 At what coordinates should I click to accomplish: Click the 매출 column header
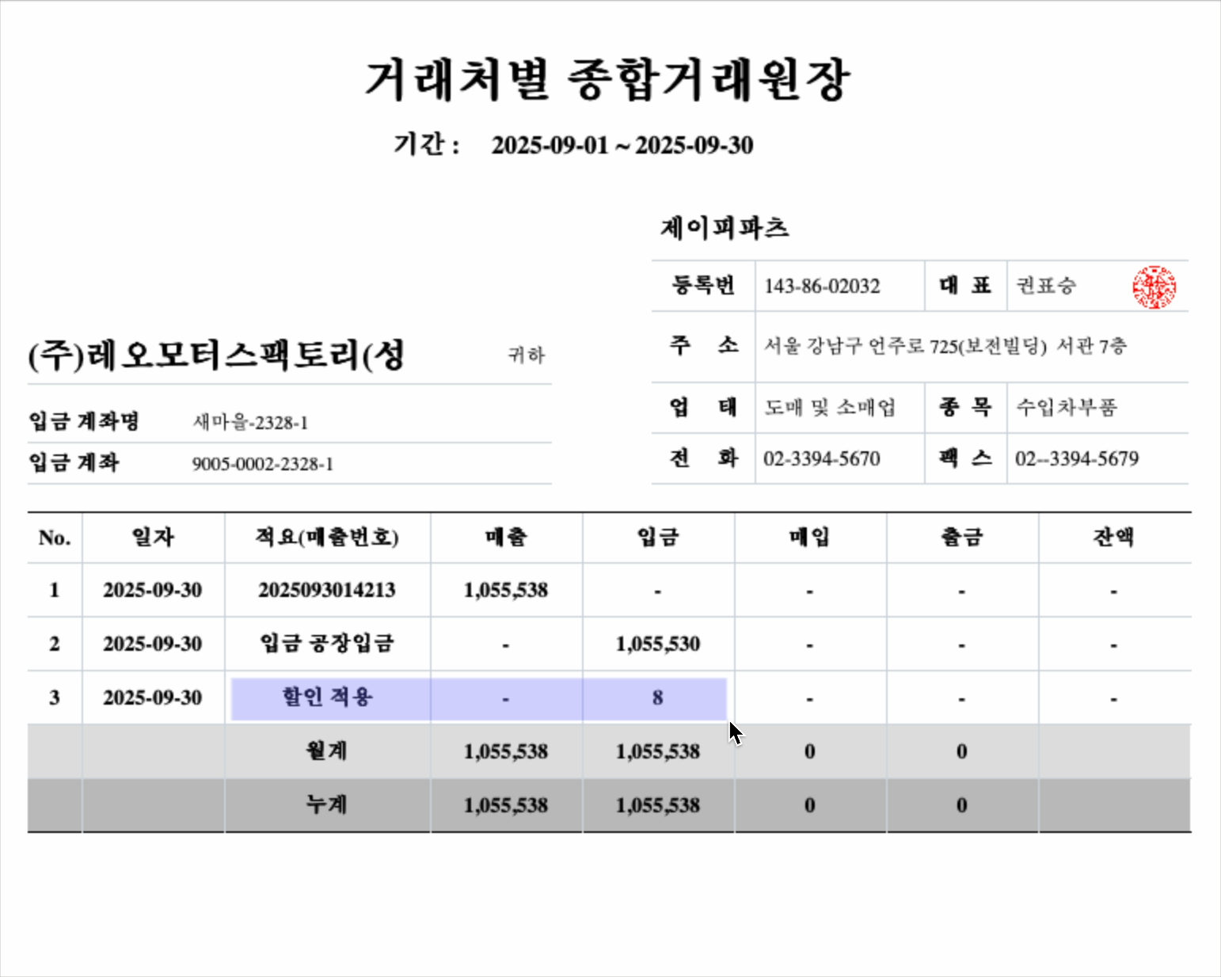[x=505, y=538]
